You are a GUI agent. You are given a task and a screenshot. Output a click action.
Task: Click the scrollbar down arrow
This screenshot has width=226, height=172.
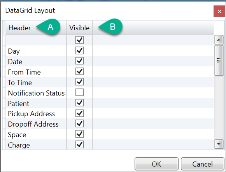coord(219,144)
